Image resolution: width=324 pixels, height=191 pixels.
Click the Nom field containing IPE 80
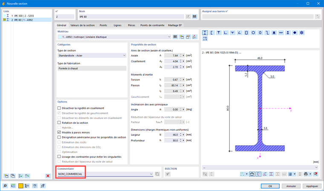click(x=131, y=17)
